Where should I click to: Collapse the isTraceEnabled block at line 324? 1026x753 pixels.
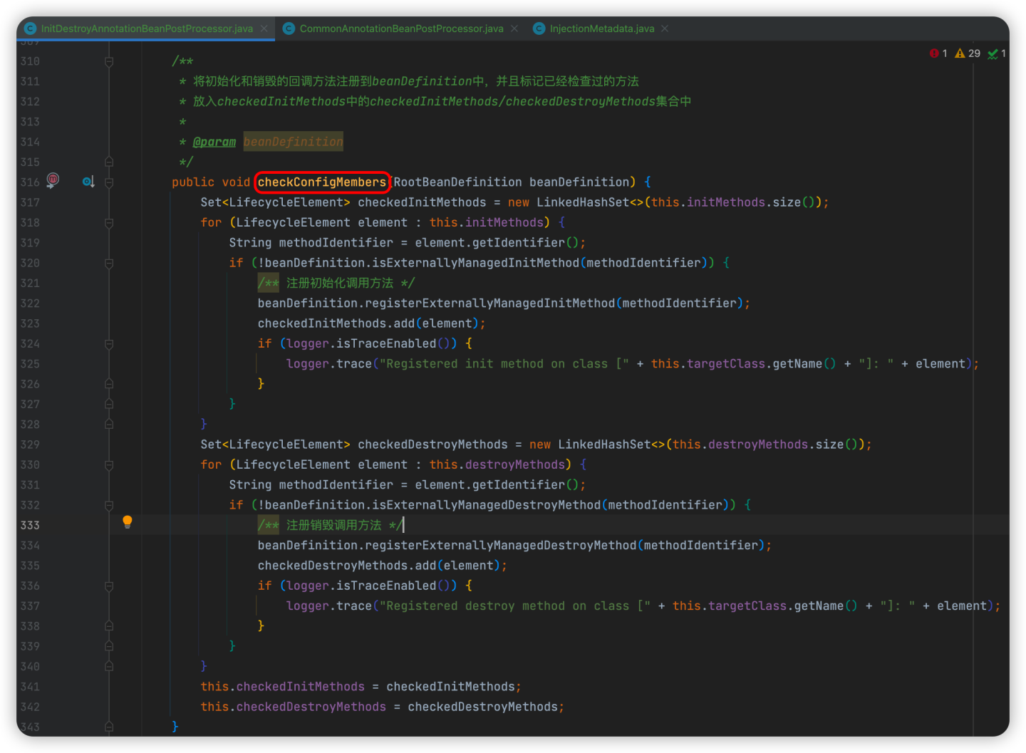point(109,344)
